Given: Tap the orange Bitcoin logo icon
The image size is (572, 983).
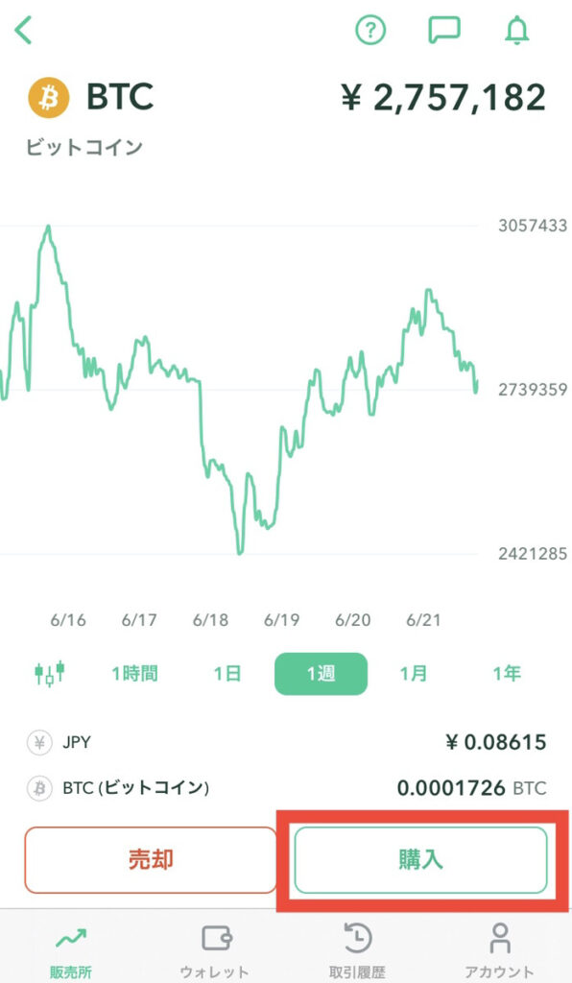Looking at the screenshot, I should [48, 97].
